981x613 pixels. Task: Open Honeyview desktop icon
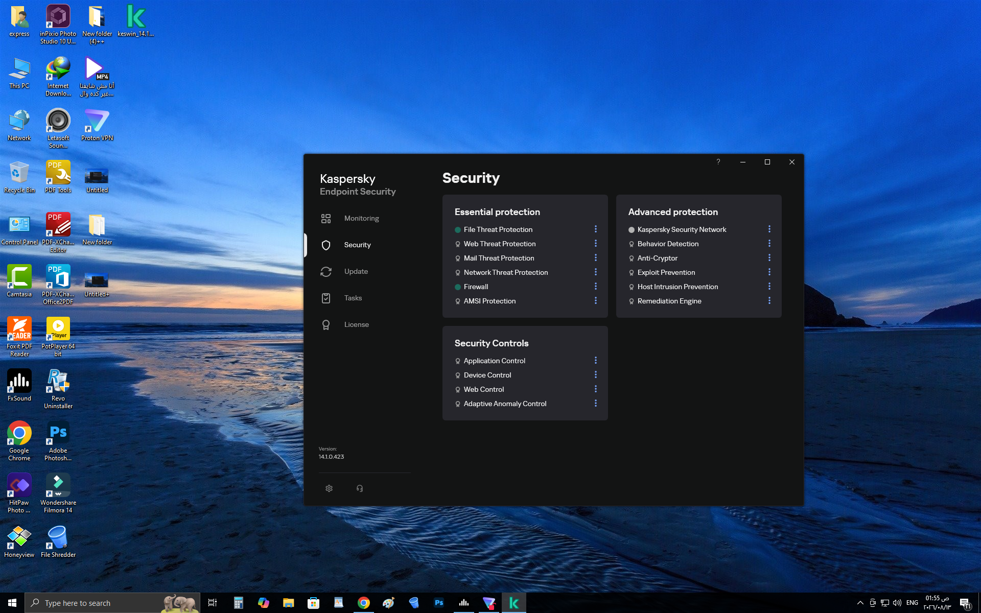tap(19, 542)
